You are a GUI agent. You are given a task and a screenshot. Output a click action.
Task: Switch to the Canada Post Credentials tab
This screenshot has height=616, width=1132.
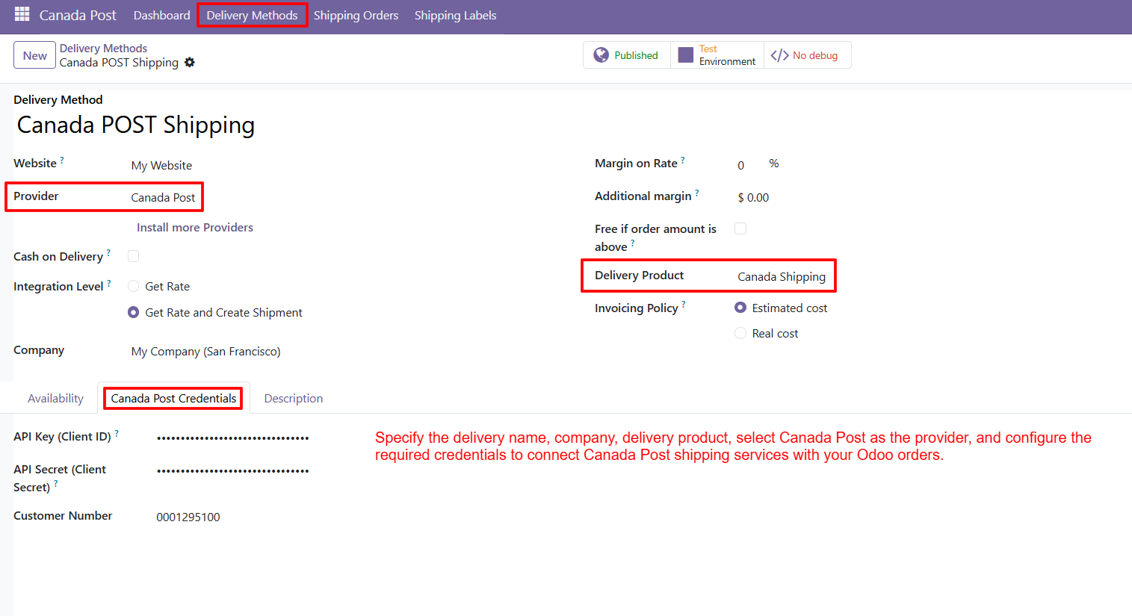pyautogui.click(x=173, y=399)
